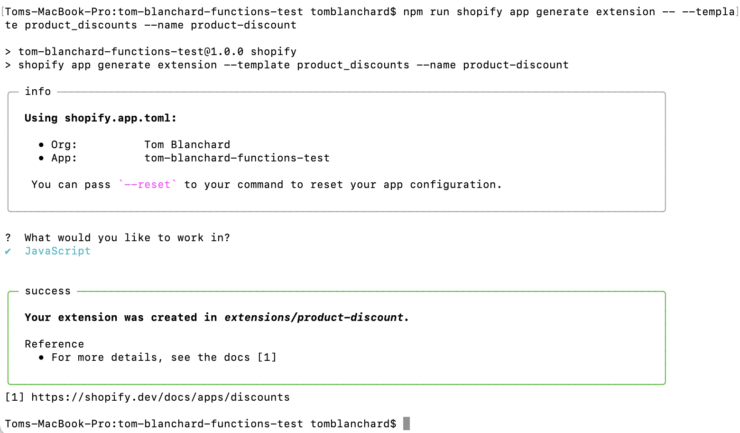Image resolution: width=740 pixels, height=433 pixels.
Task: Click the Tom Blanchard org value
Action: coord(187,145)
